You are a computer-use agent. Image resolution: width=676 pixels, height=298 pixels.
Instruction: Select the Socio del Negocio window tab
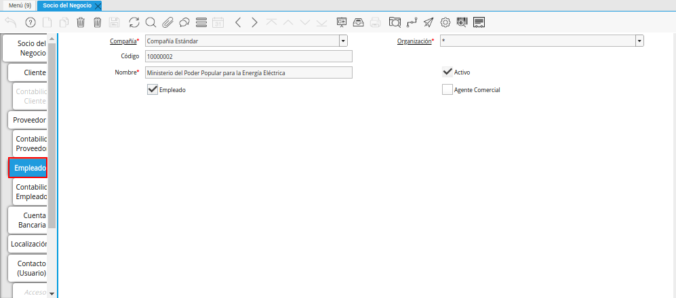point(67,5)
